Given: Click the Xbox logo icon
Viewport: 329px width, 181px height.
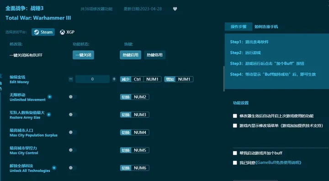Looking at the screenshot, I should pos(62,32).
